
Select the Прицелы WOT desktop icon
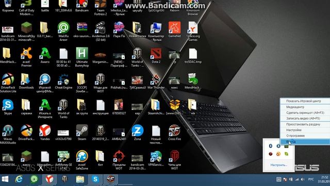tap(119, 160)
